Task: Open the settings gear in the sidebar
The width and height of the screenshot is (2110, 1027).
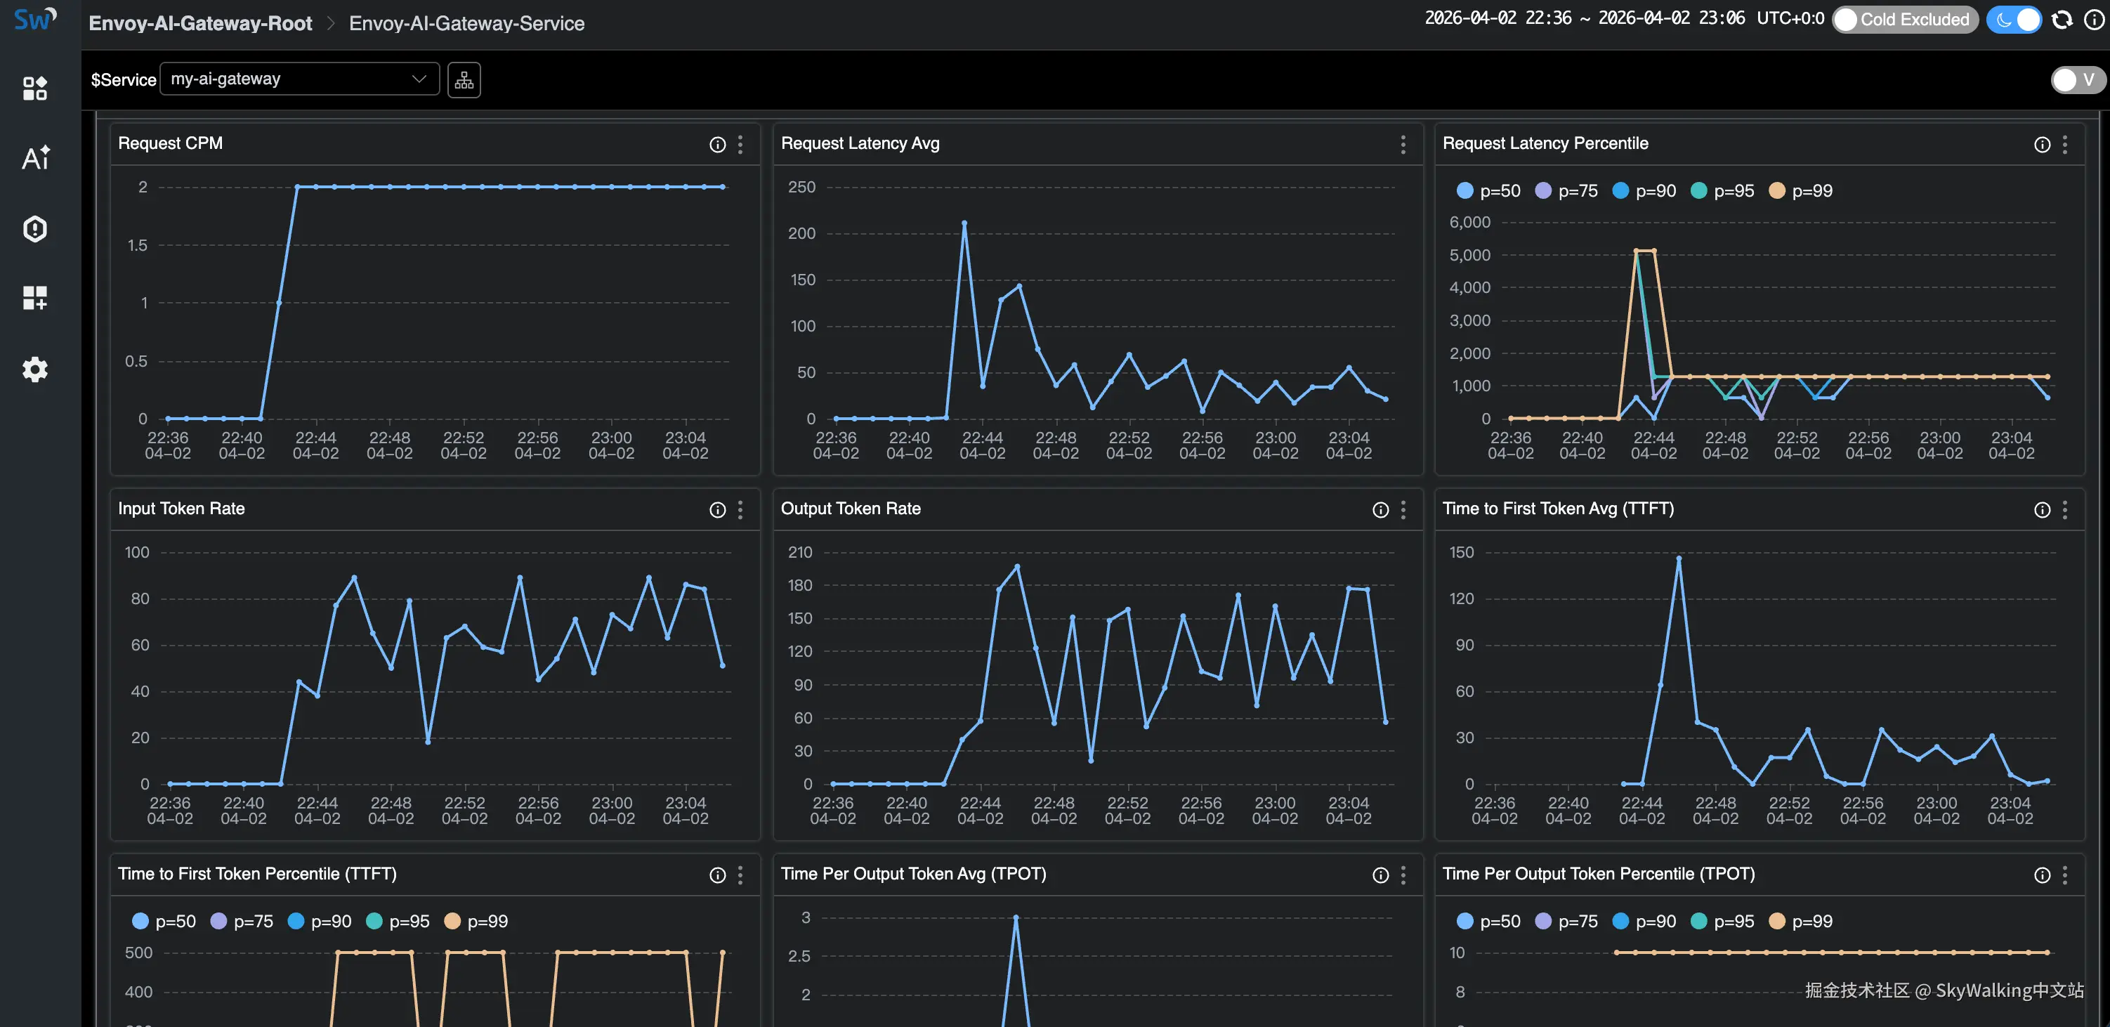Action: [x=34, y=369]
